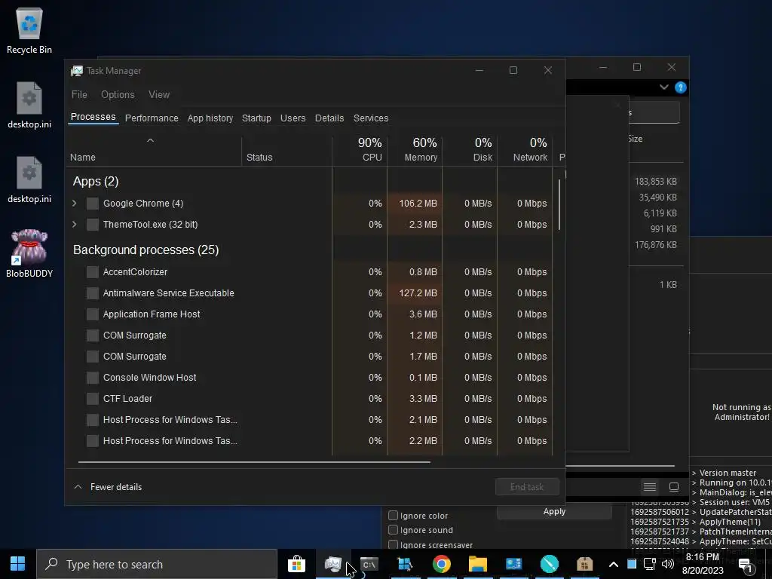Viewport: 772px width, 579px height.
Task: Switch to the Startup tab
Action: (256, 118)
